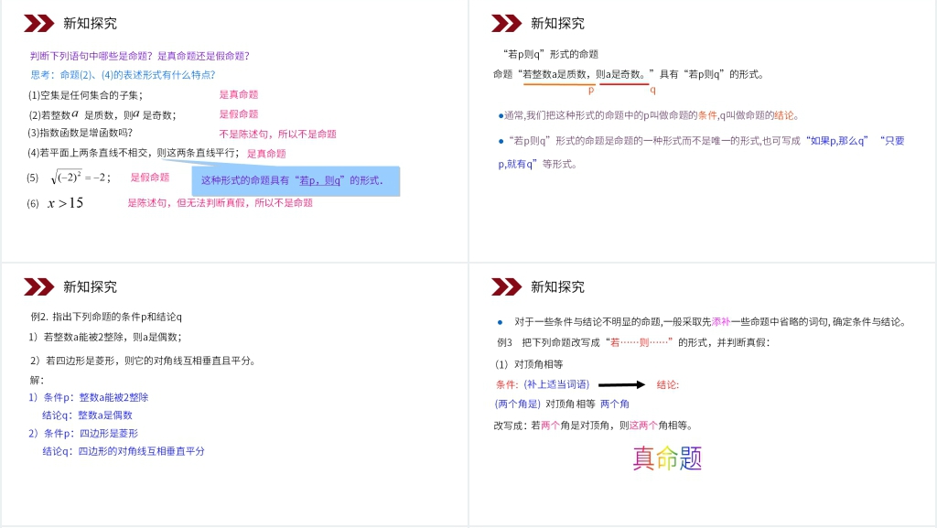The height and width of the screenshot is (528, 937).
Task: Click the blue callout box about 若p，则q
Action: click(x=296, y=180)
